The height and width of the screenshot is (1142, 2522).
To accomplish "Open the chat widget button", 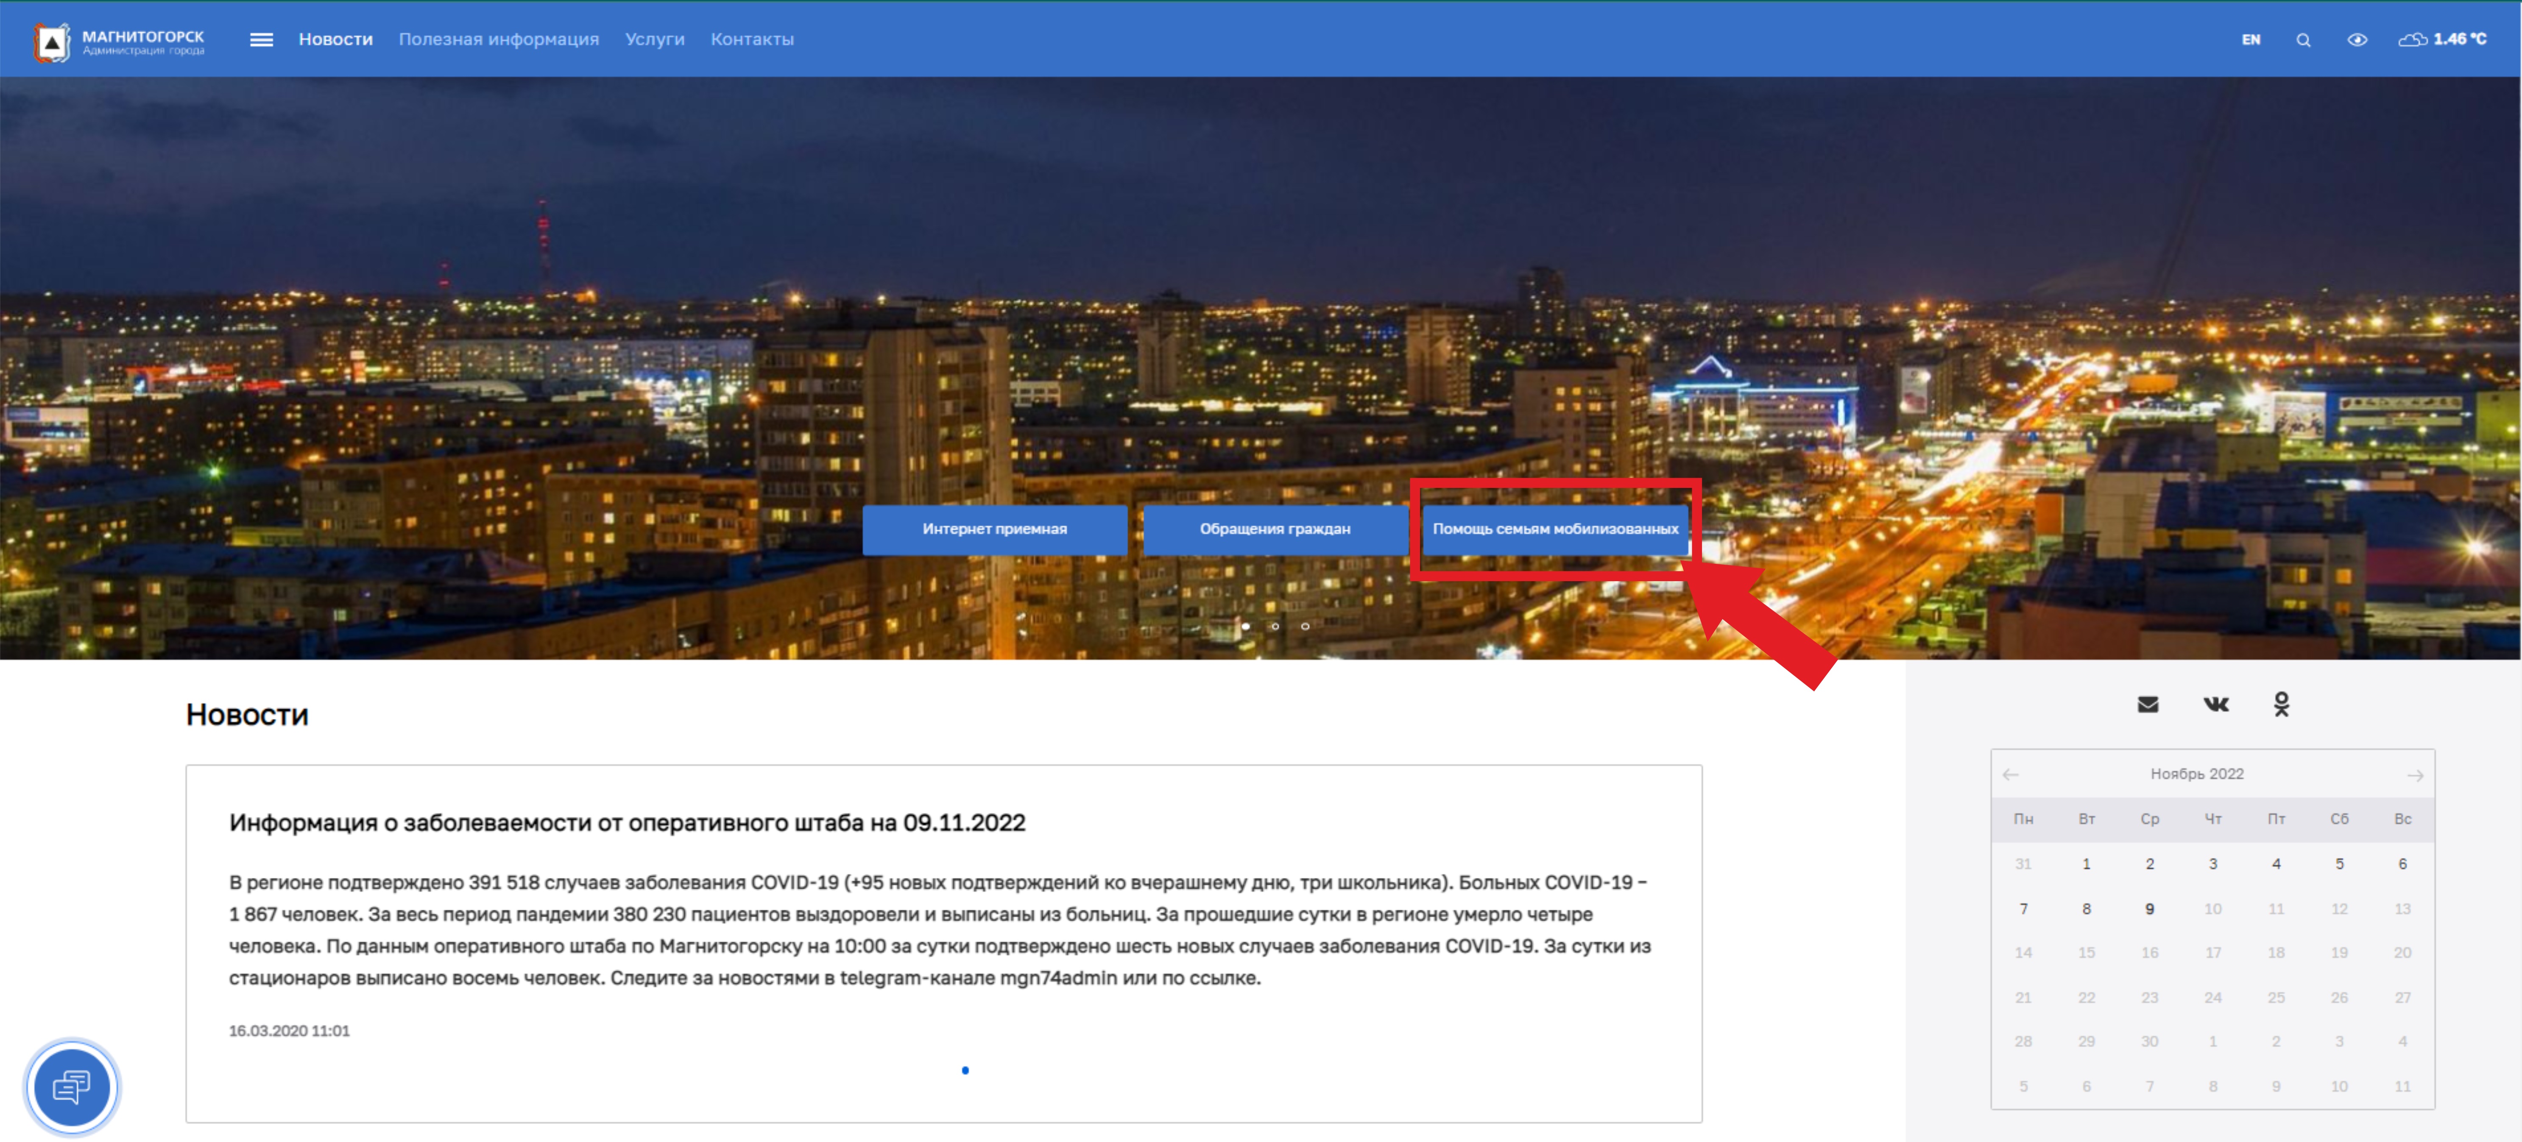I will coord(72,1087).
